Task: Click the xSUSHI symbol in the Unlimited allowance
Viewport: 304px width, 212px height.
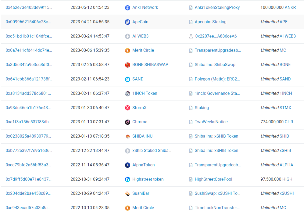Action: coord(287,193)
